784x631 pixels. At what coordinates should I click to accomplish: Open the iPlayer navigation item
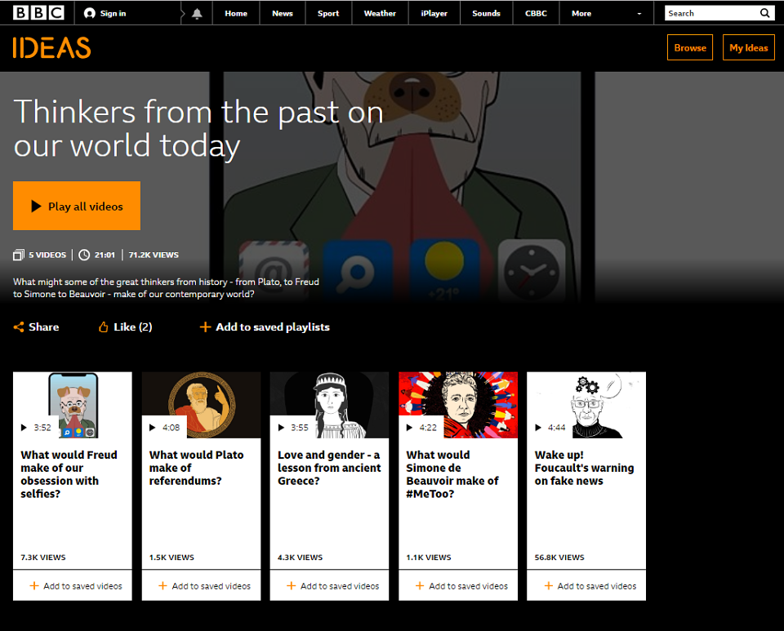coord(434,13)
